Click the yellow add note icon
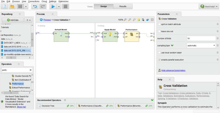220x113 pixels. pos(139,20)
